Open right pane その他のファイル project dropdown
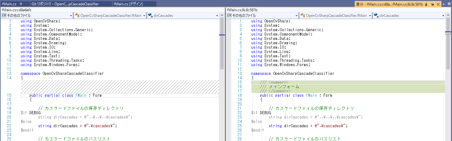 pos(263,15)
